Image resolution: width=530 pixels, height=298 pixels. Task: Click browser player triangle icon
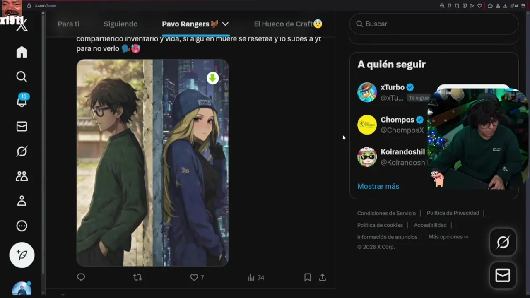click(472, 6)
